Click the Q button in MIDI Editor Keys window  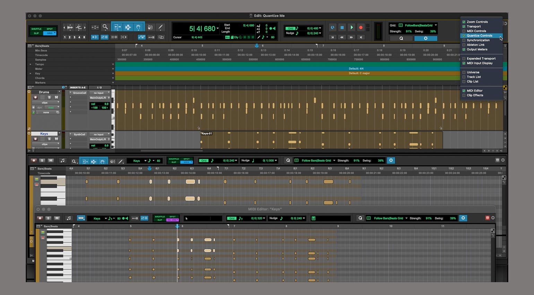(x=360, y=218)
